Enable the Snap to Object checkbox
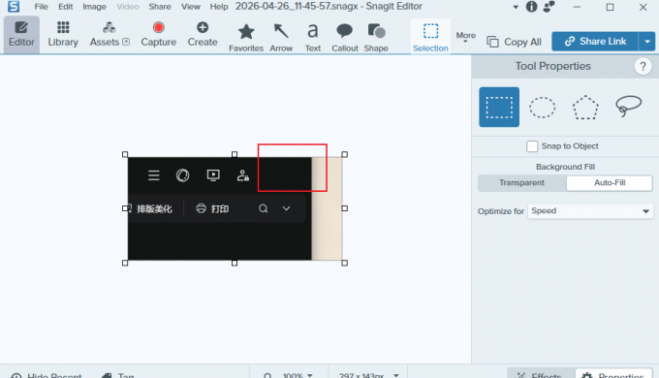This screenshot has height=378, width=659. point(532,146)
